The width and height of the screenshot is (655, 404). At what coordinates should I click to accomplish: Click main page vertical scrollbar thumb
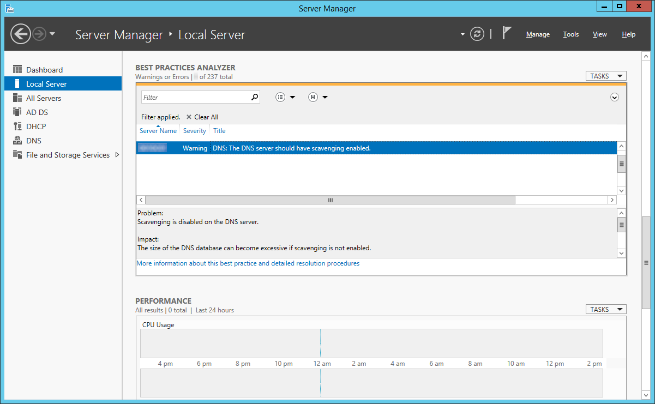click(x=646, y=262)
